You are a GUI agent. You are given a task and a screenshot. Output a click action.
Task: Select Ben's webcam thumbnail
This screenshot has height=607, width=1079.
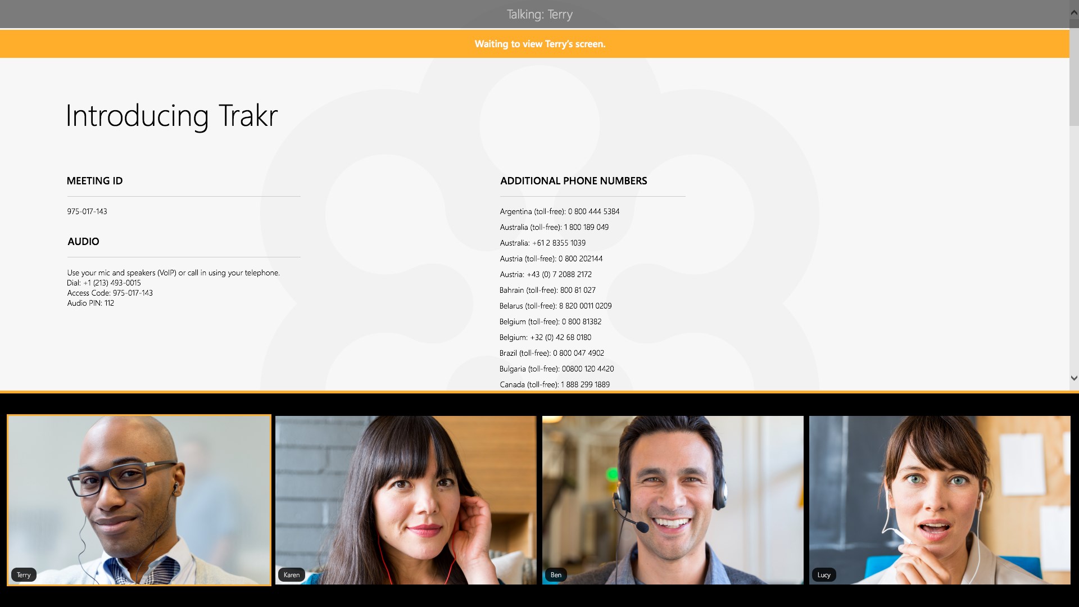[x=673, y=500]
